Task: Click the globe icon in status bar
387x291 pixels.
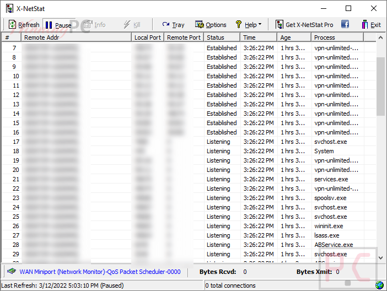Action: click(x=379, y=285)
